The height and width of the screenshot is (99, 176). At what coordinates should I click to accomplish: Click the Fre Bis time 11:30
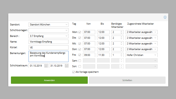pos(103,55)
